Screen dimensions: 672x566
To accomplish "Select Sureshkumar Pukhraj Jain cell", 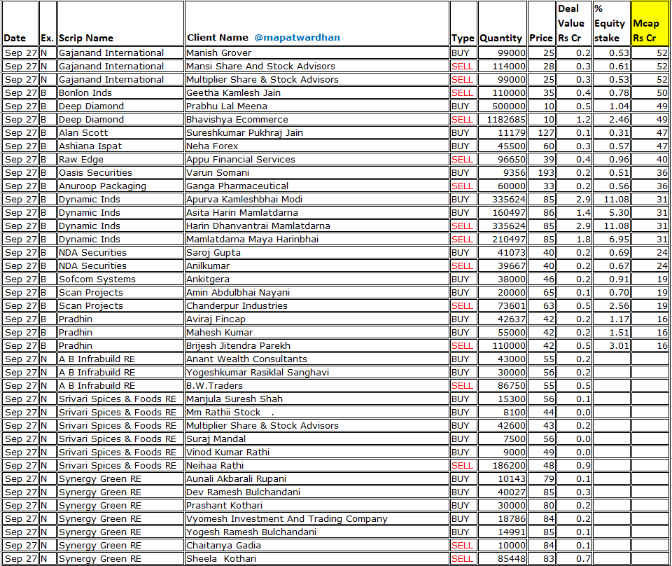I will (316, 132).
